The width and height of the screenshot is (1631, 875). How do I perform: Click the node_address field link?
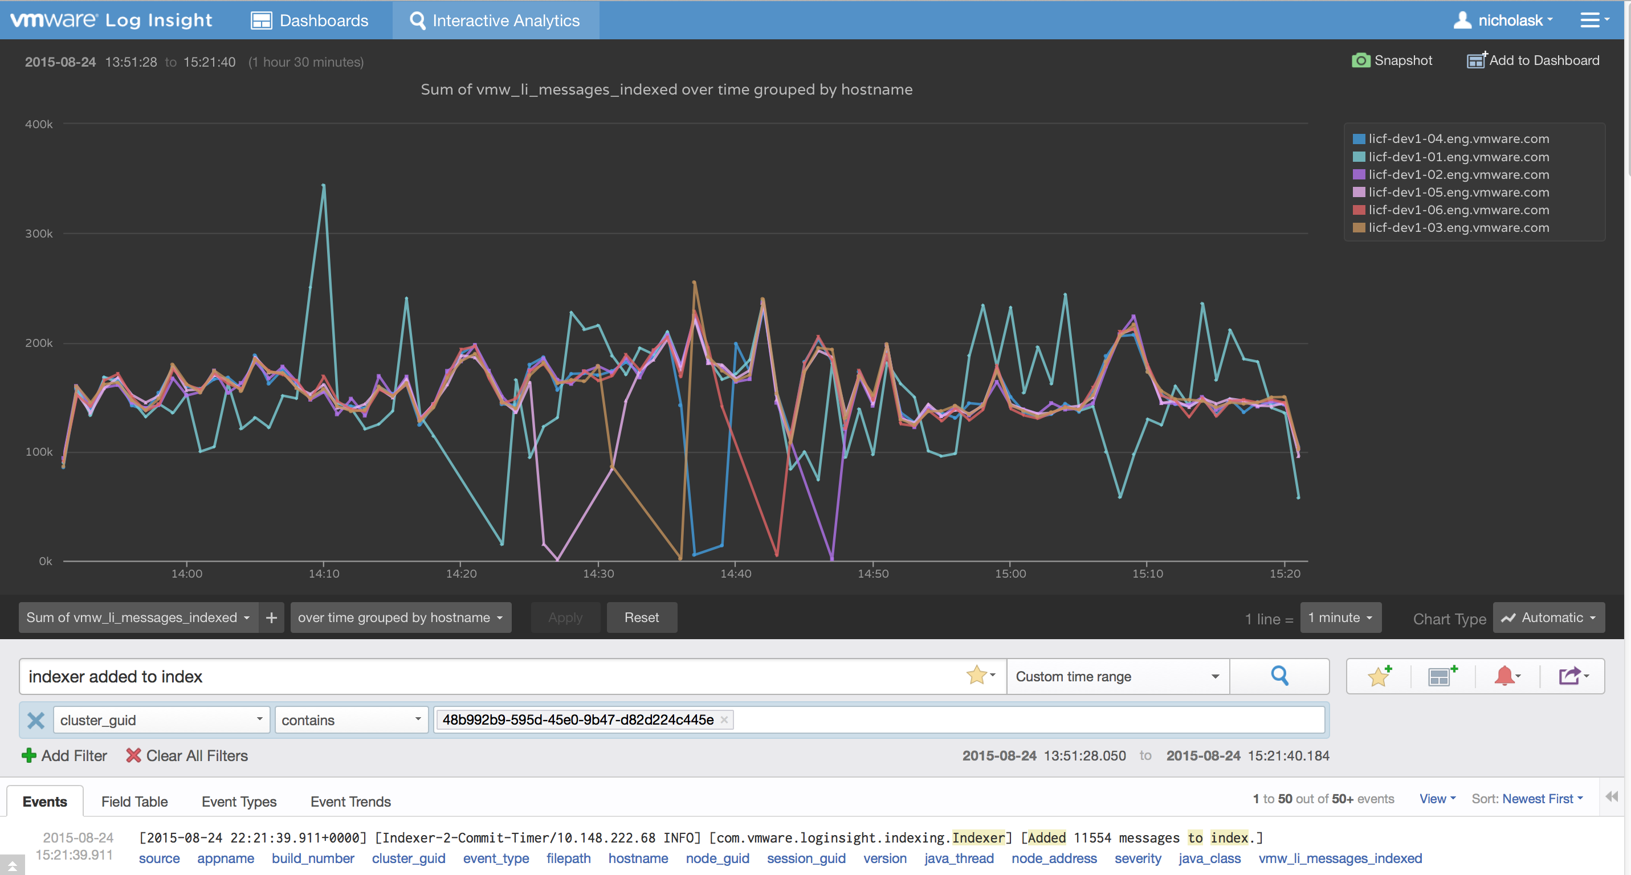pyautogui.click(x=1054, y=858)
